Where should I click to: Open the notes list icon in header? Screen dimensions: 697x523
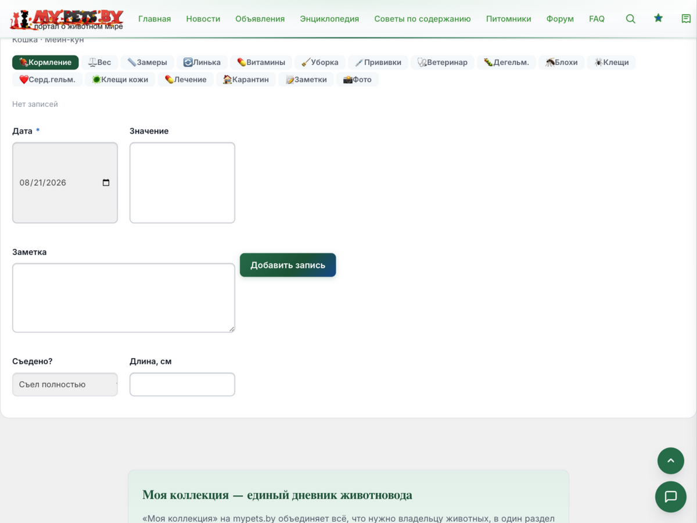pyautogui.click(x=686, y=19)
